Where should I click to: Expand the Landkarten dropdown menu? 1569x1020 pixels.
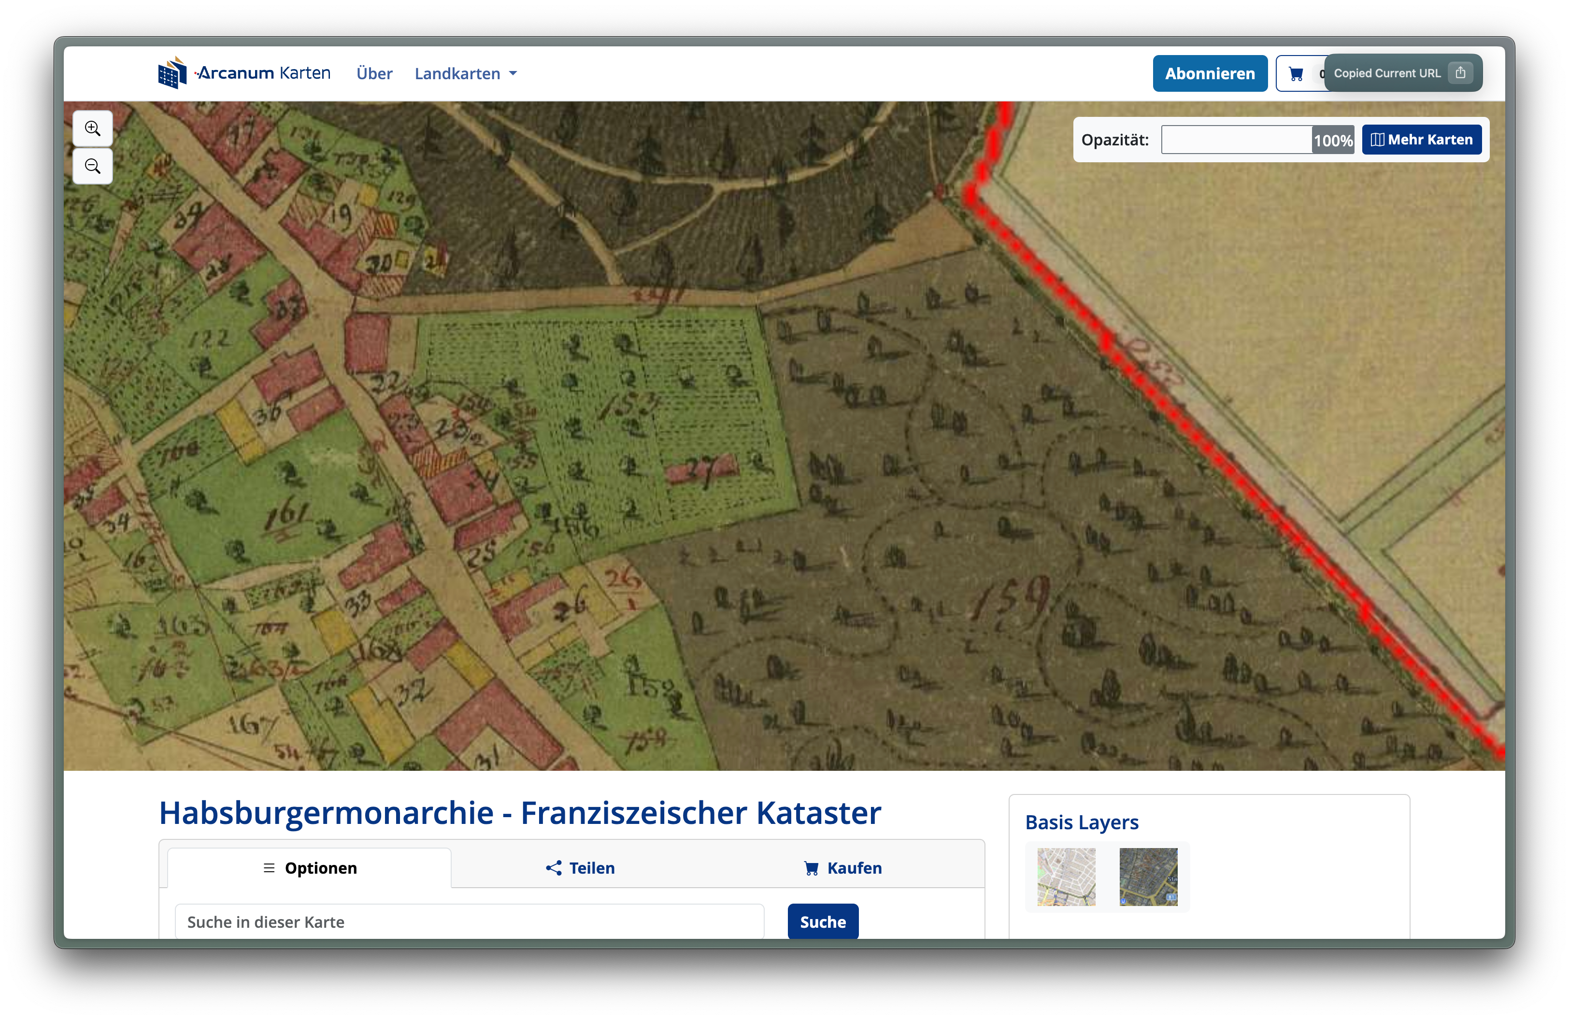(x=465, y=73)
